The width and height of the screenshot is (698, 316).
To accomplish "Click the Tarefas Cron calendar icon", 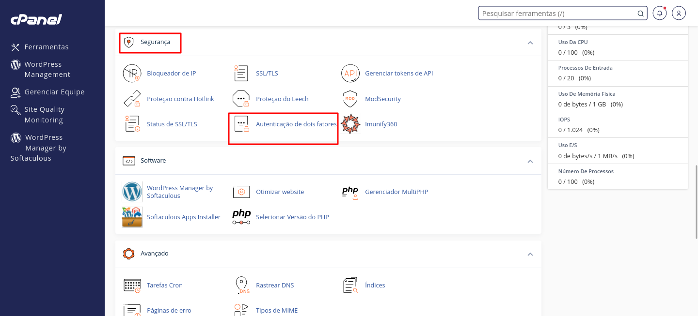I will tap(132, 286).
